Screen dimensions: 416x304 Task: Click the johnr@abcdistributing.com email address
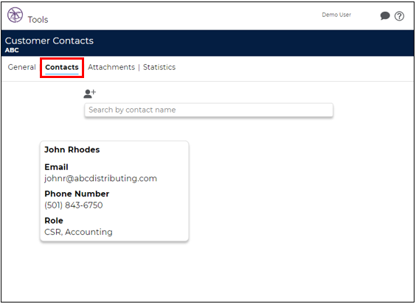(100, 178)
